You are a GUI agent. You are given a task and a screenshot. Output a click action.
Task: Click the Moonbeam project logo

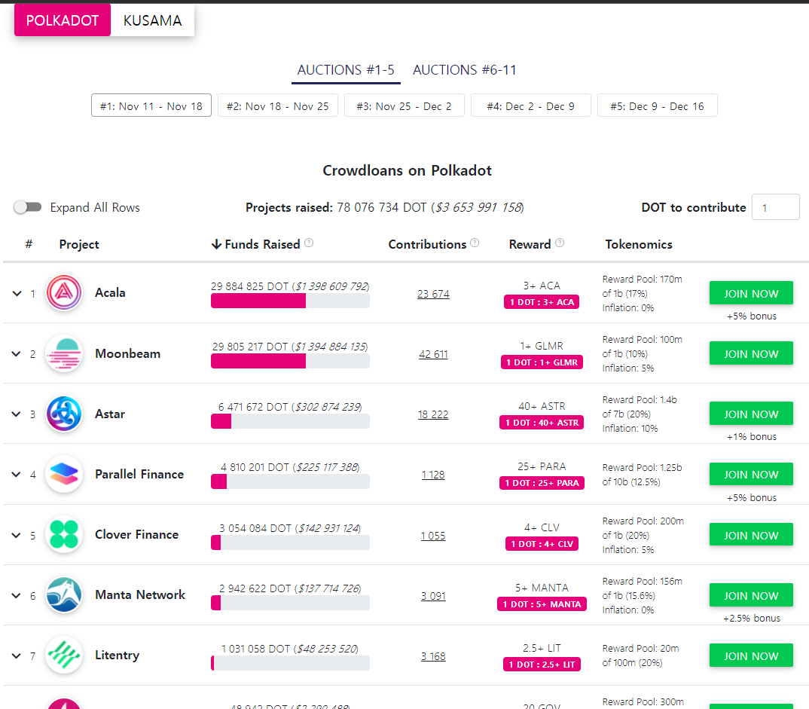click(x=64, y=353)
